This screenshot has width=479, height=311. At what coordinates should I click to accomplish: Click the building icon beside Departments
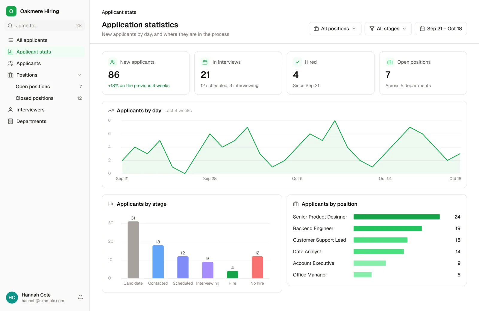coord(10,121)
